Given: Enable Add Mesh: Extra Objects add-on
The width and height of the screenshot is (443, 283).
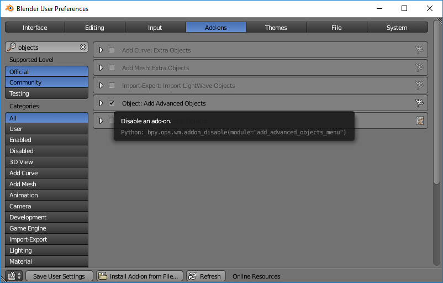Looking at the screenshot, I should [112, 67].
